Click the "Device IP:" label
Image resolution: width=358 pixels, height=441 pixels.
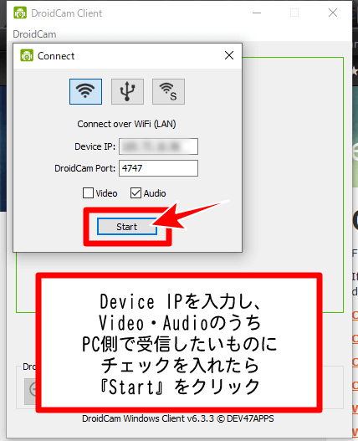tap(95, 146)
